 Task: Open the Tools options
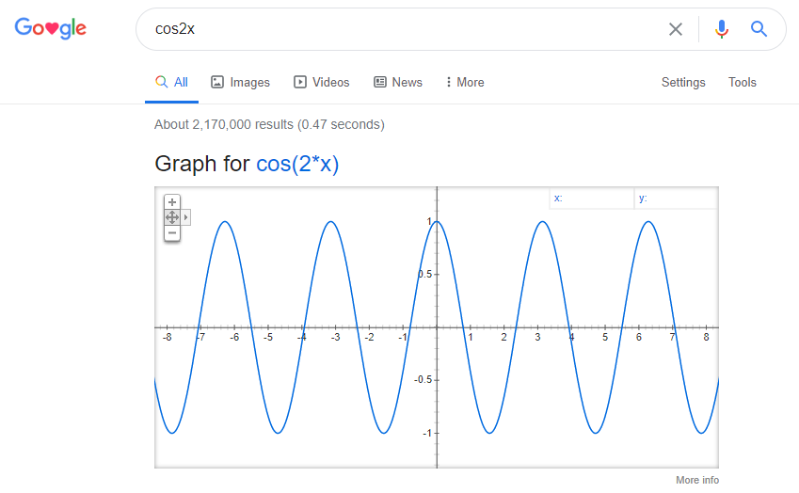[742, 83]
